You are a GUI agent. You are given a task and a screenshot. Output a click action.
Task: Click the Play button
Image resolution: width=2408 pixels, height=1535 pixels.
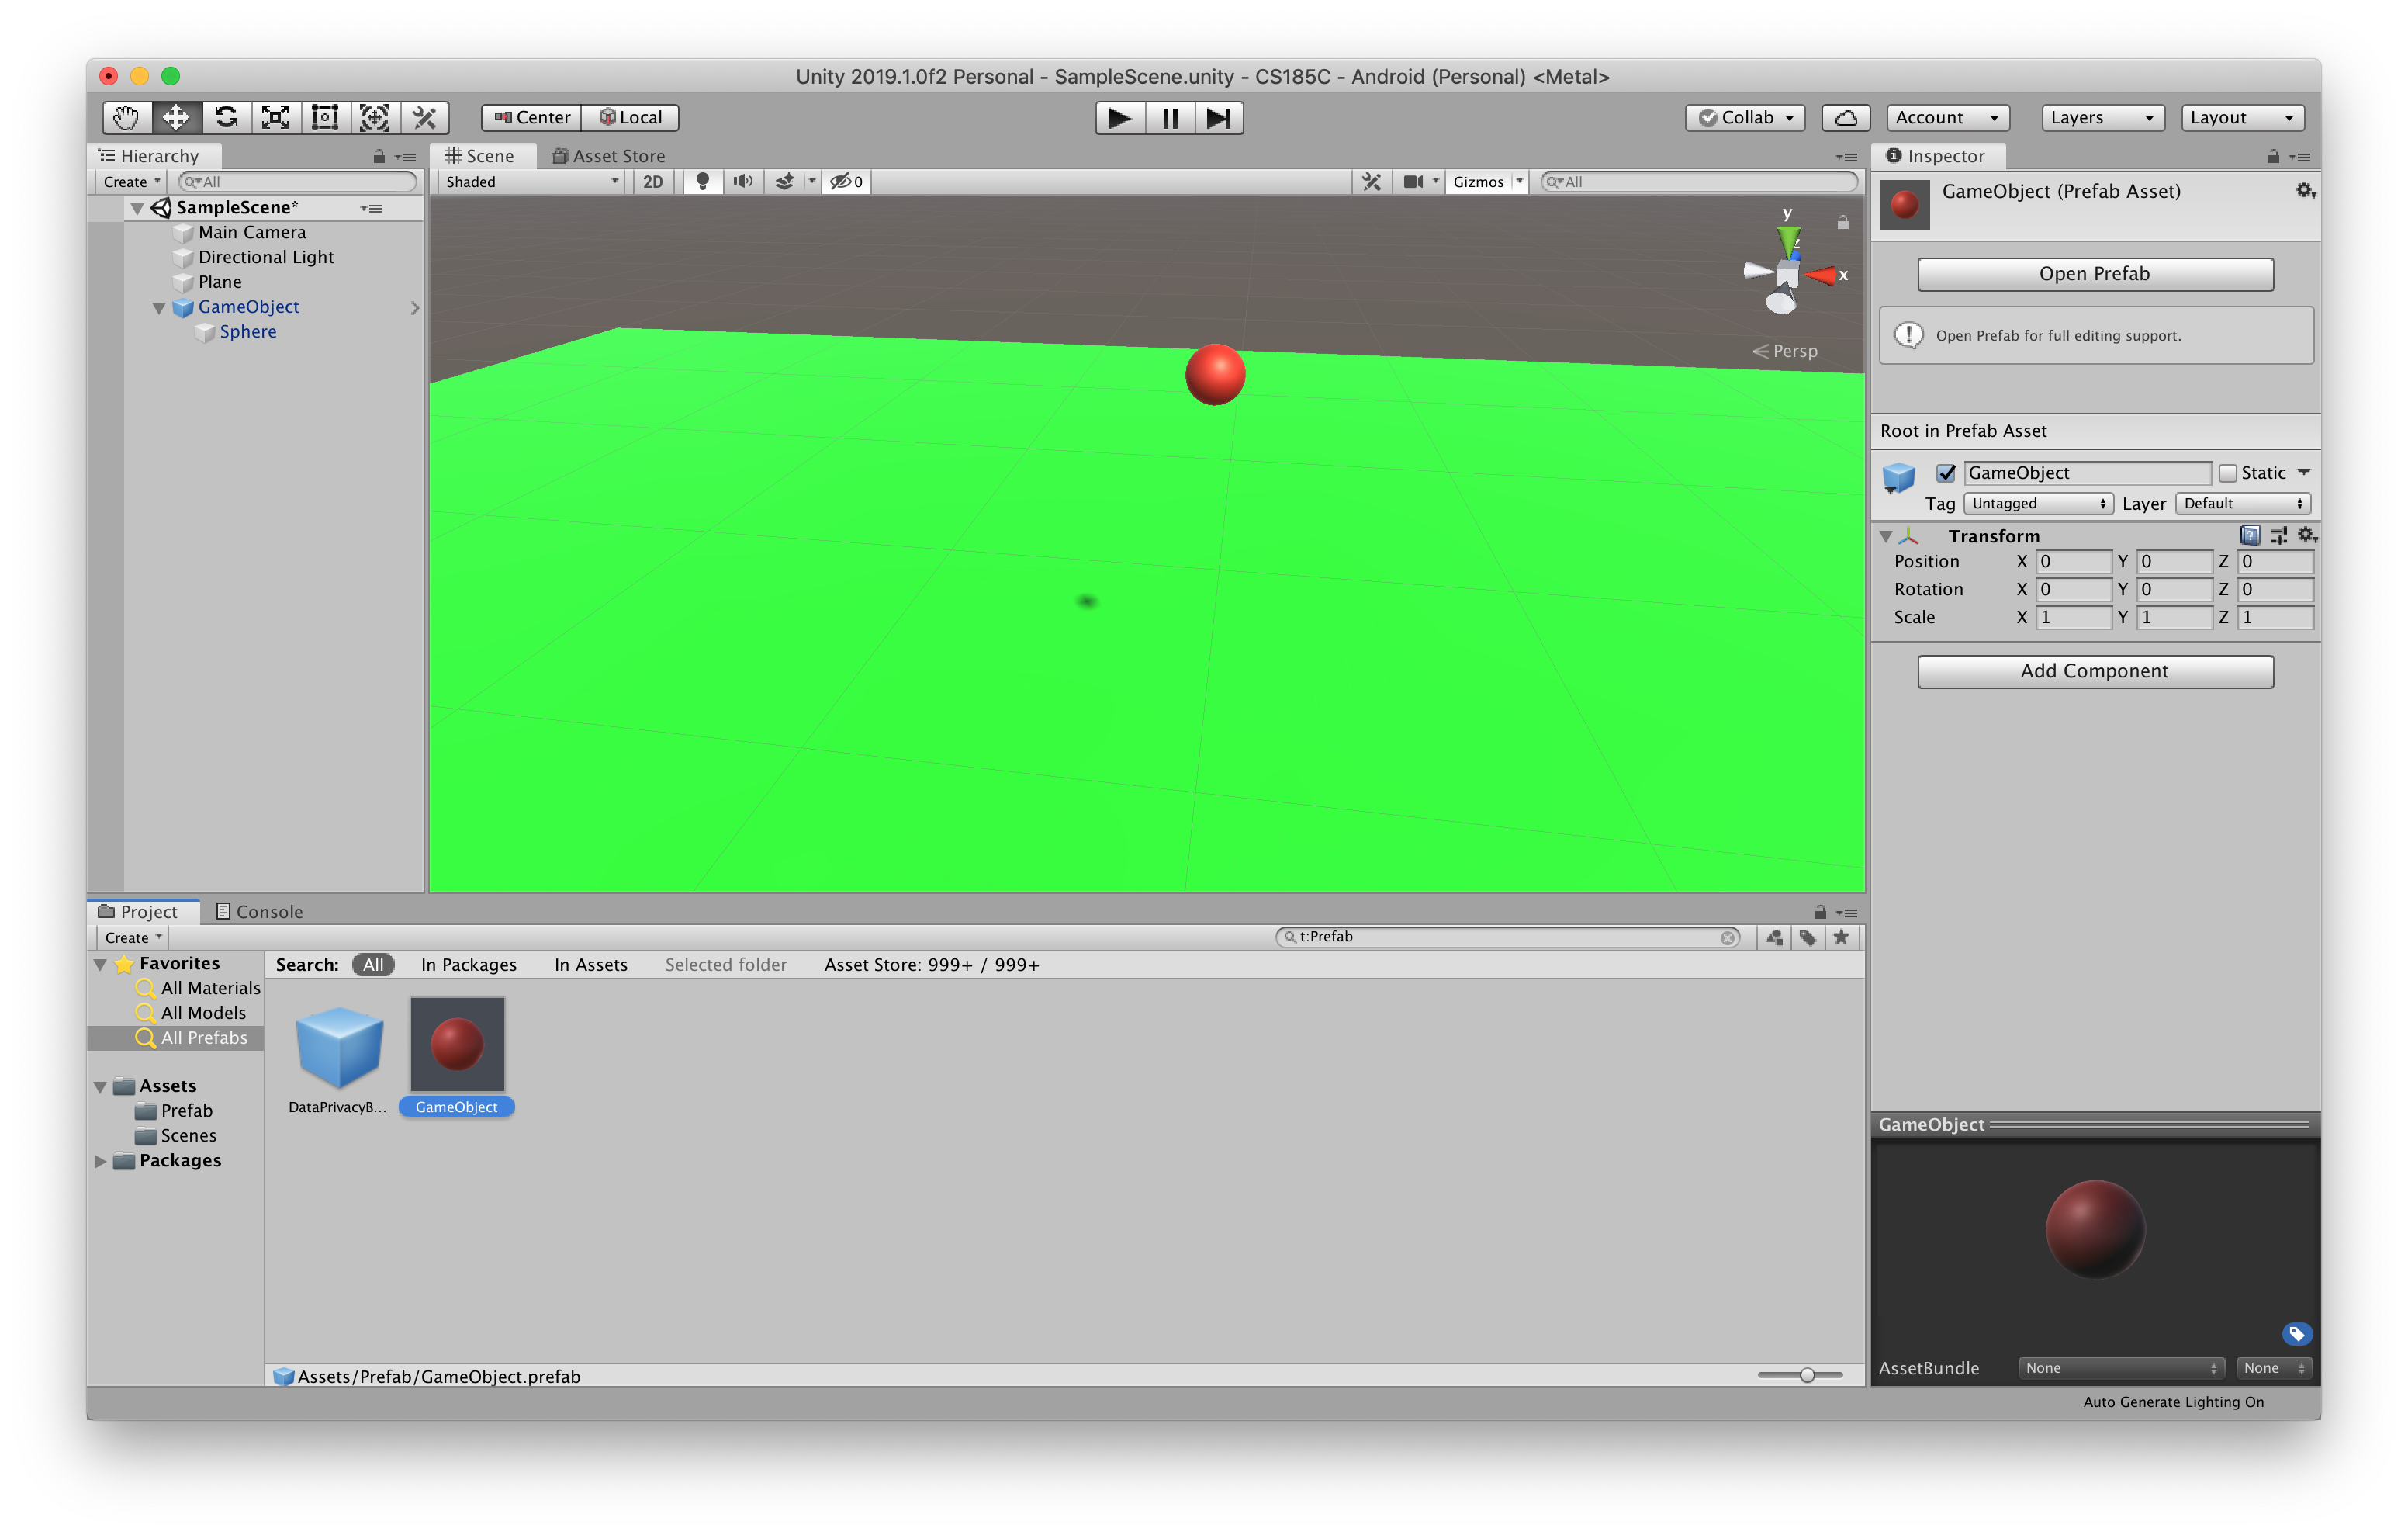[x=1119, y=117]
